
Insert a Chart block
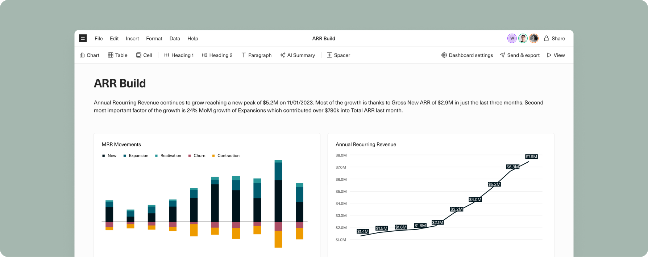90,55
